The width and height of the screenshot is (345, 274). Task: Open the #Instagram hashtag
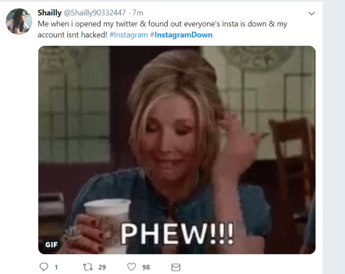[129, 35]
